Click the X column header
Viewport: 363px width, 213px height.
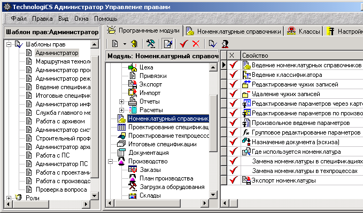(234, 56)
